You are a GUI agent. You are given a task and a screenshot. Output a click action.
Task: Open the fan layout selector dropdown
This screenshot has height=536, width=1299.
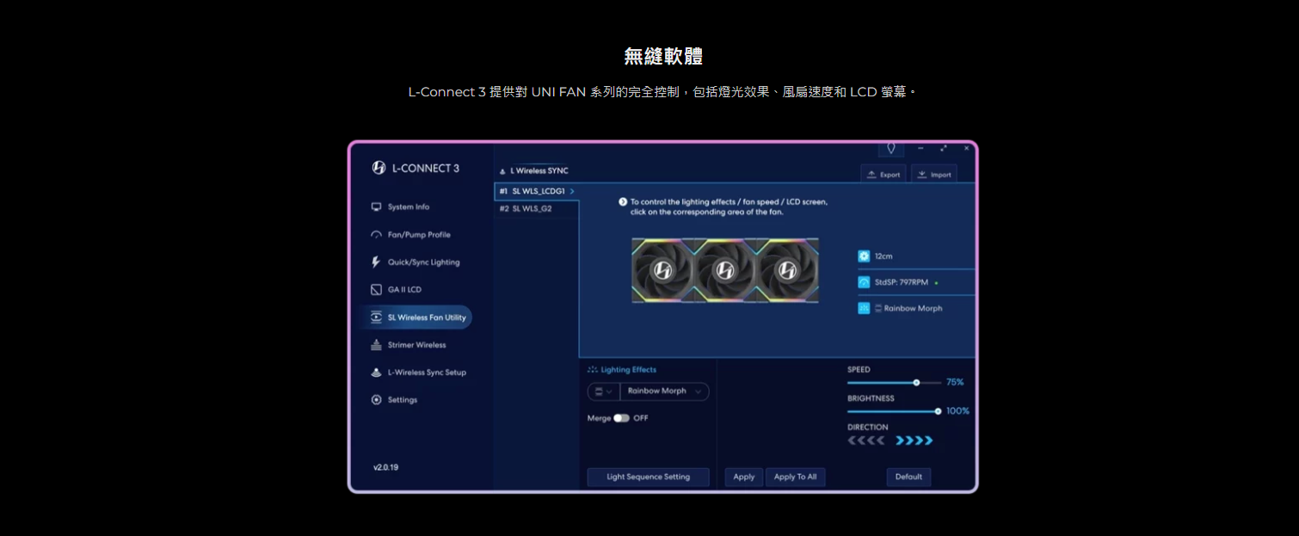(x=603, y=391)
